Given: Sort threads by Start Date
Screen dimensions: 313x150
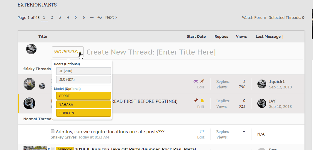Looking at the screenshot, I should (x=196, y=37).
